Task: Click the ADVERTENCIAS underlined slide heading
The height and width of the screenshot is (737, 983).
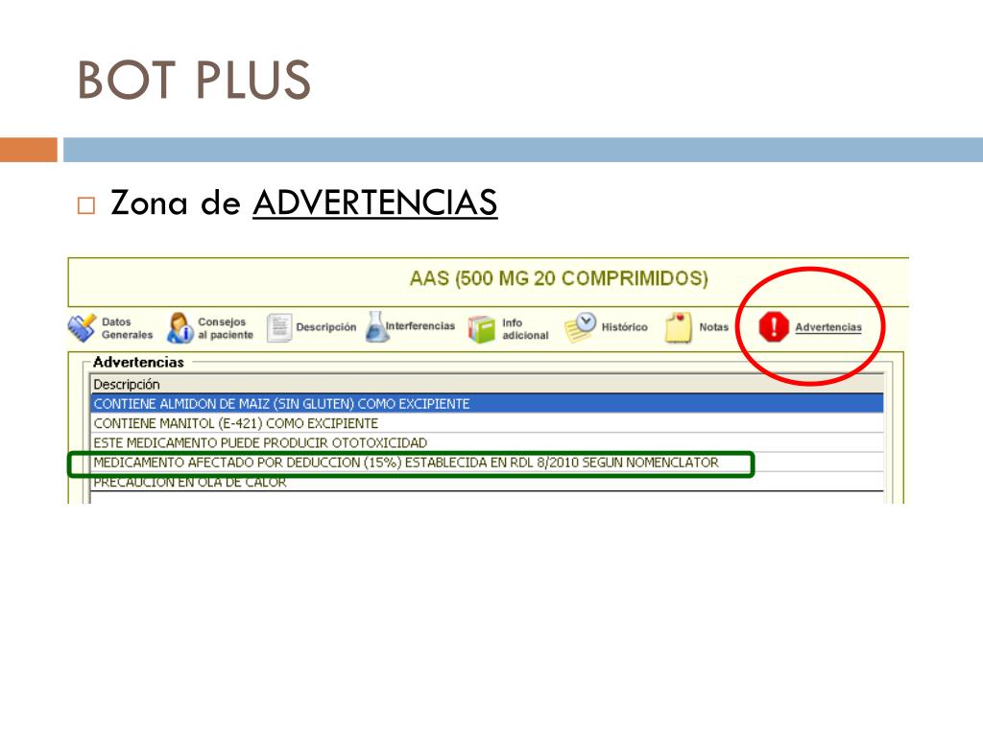Action: tap(375, 202)
